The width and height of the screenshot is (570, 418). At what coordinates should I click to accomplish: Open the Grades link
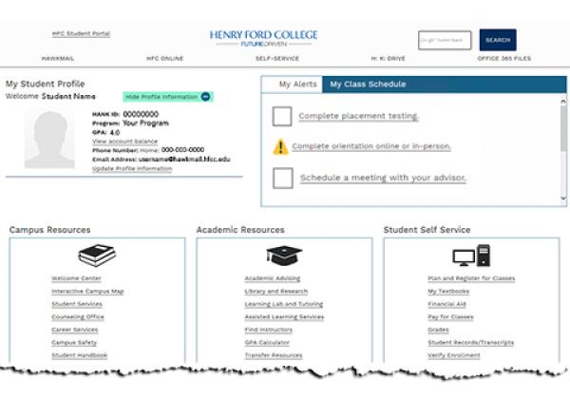click(x=438, y=330)
